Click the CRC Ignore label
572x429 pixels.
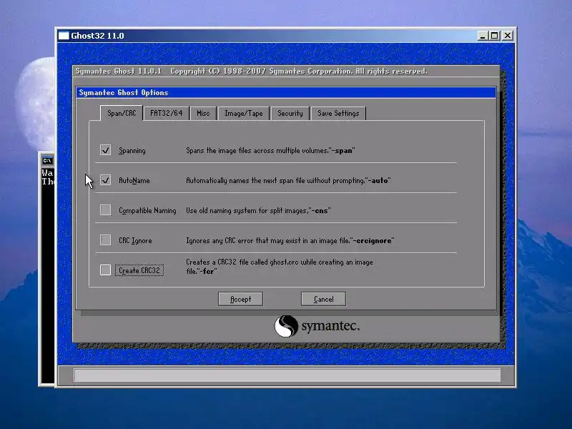135,240
